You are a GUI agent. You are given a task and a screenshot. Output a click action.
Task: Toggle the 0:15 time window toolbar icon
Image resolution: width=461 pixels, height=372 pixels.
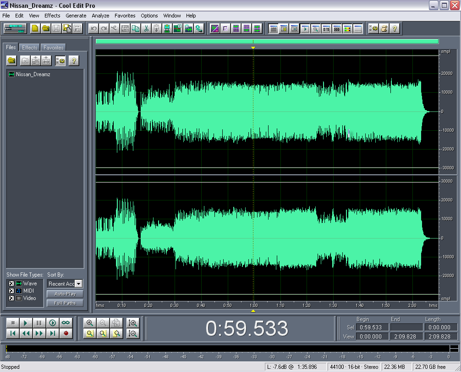pyautogui.click(x=326, y=28)
